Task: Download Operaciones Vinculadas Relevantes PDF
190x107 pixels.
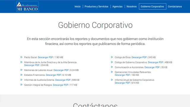Action: (x=122, y=75)
